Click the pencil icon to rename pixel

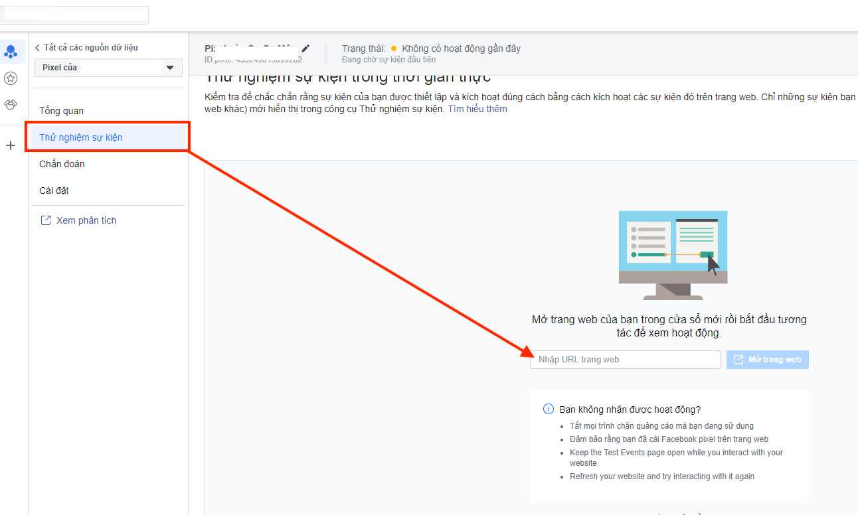305,48
